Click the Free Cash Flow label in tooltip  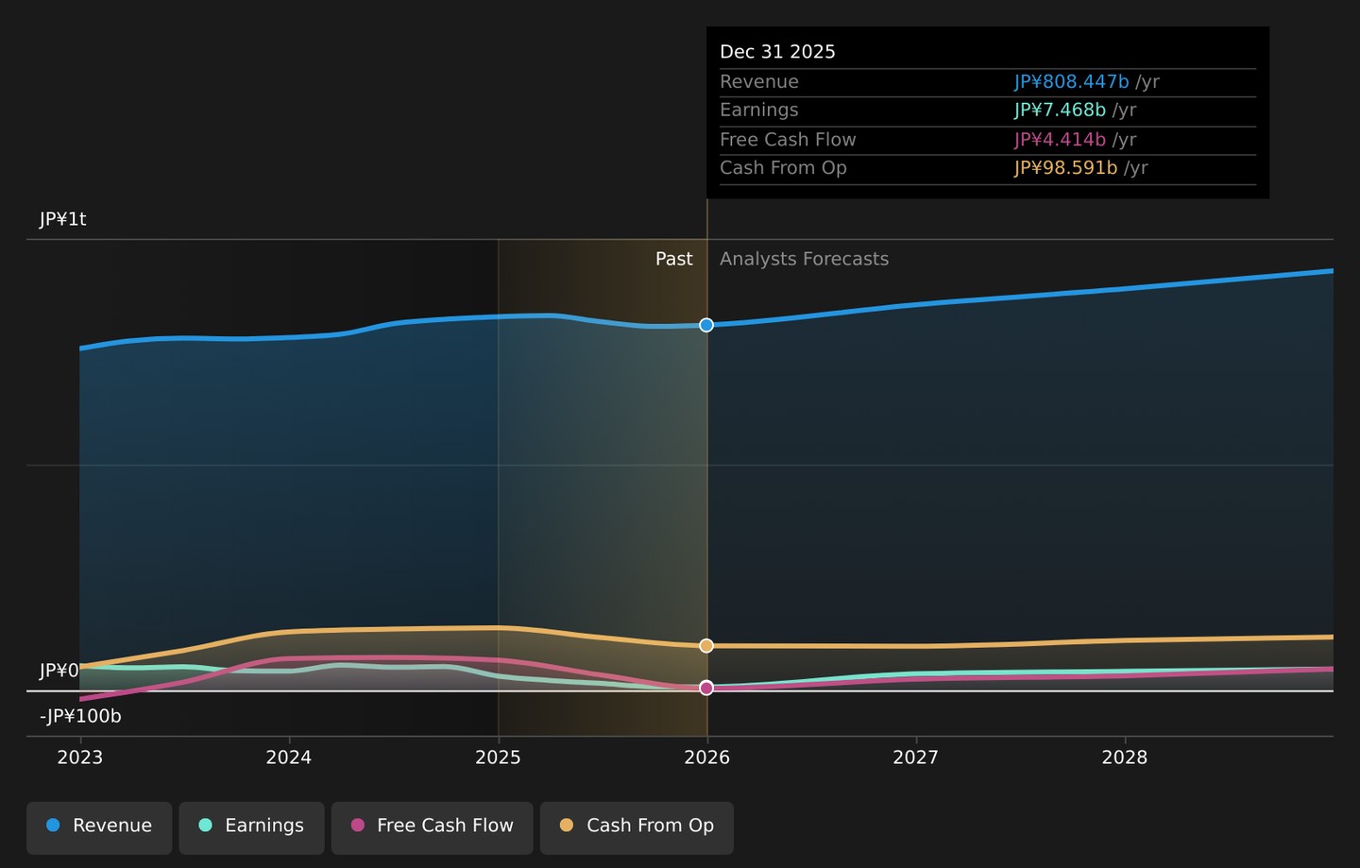[x=788, y=140]
